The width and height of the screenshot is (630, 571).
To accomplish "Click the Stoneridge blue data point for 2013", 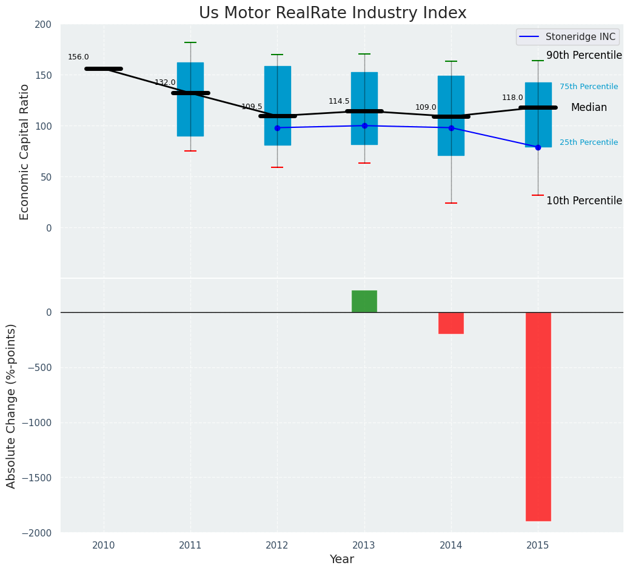I will (x=365, y=125).
